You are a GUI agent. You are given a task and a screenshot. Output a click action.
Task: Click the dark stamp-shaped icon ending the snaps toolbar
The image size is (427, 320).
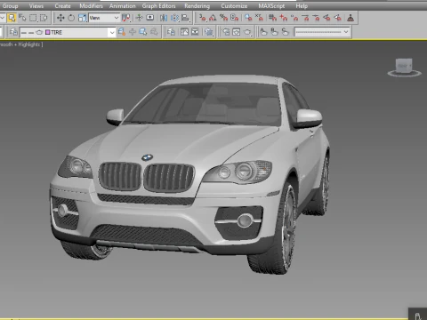350,18
